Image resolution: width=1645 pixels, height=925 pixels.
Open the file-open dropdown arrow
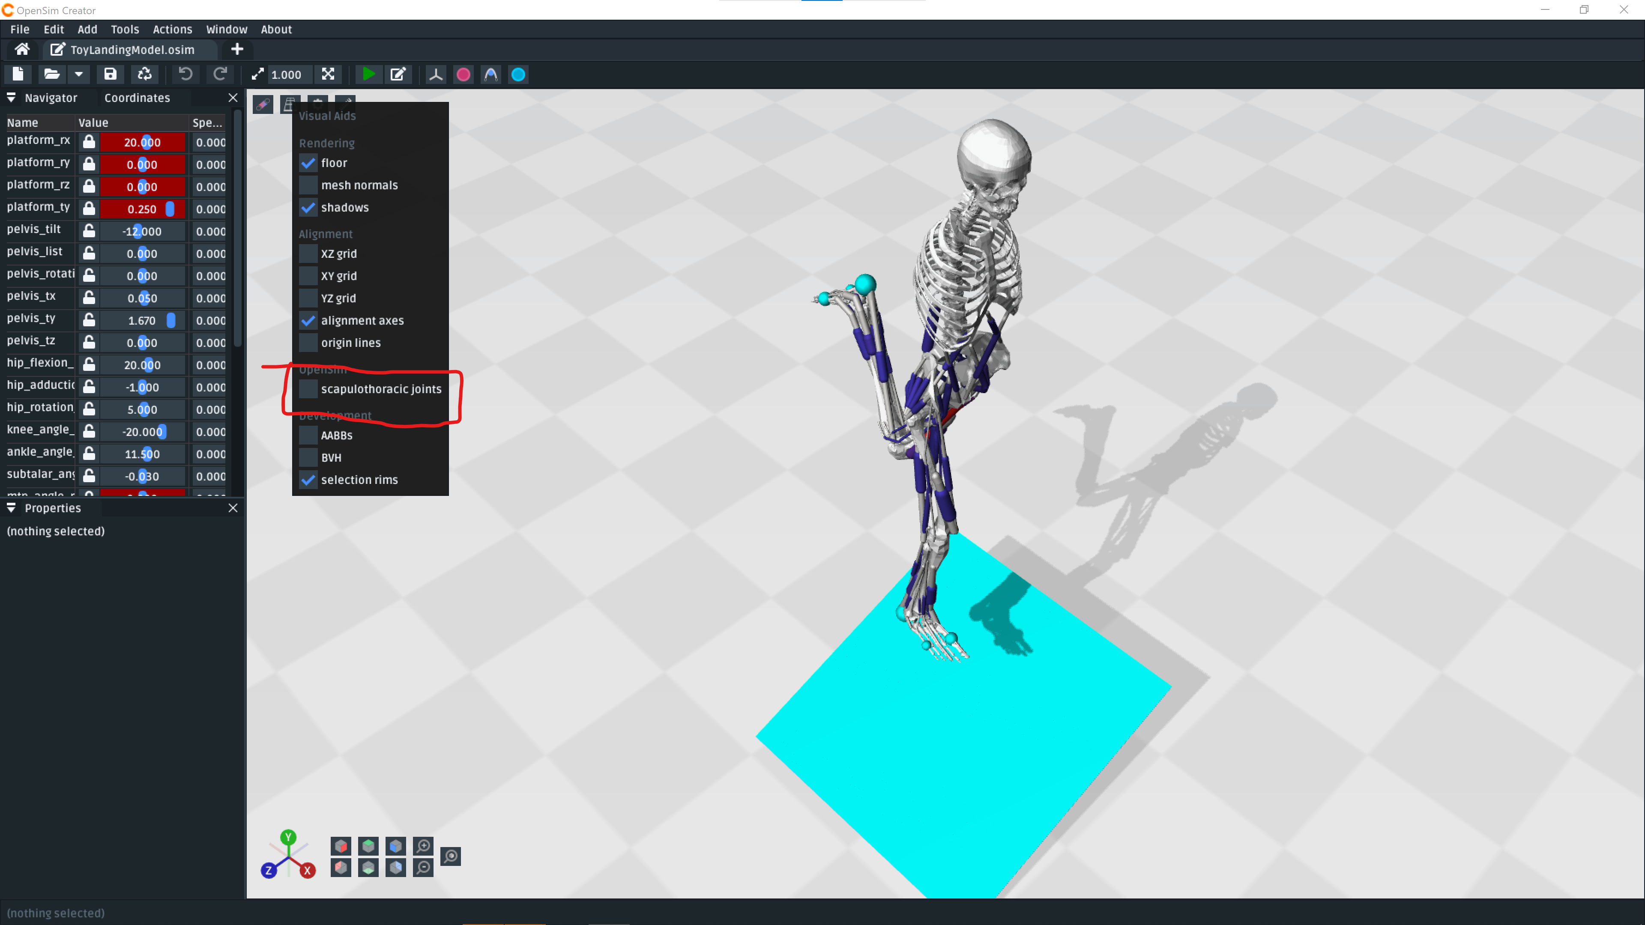(78, 74)
